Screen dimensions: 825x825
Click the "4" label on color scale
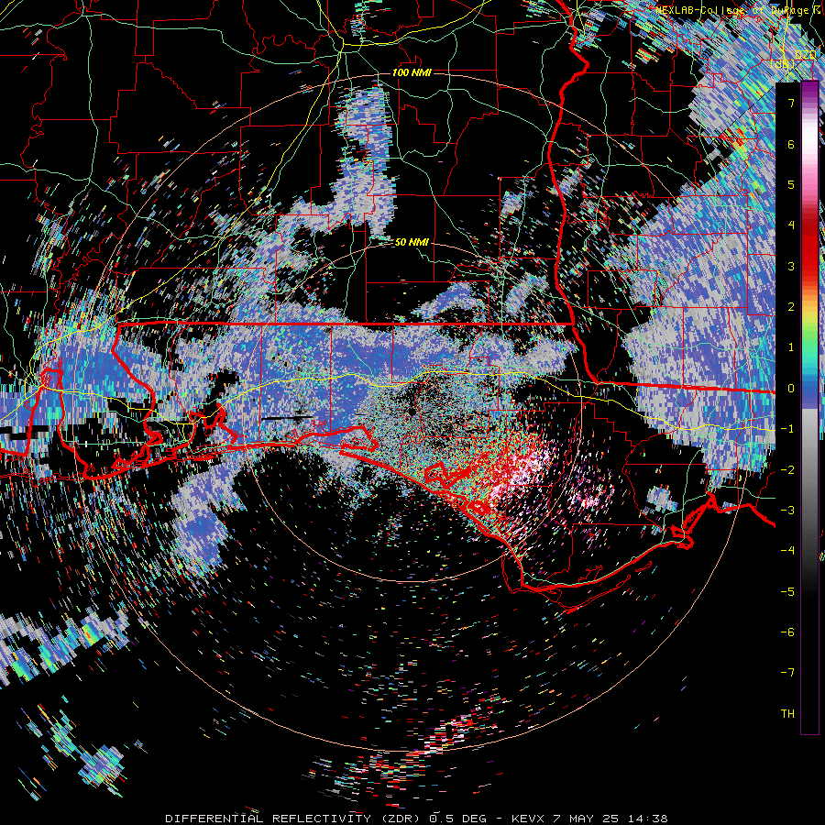point(791,225)
